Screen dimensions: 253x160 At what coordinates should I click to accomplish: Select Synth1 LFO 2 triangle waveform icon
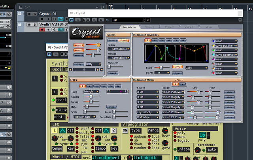pyautogui.click(x=106, y=130)
